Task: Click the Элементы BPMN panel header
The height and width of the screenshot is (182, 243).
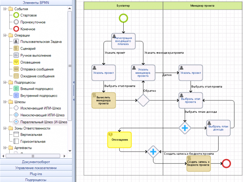Action: point(36,2)
